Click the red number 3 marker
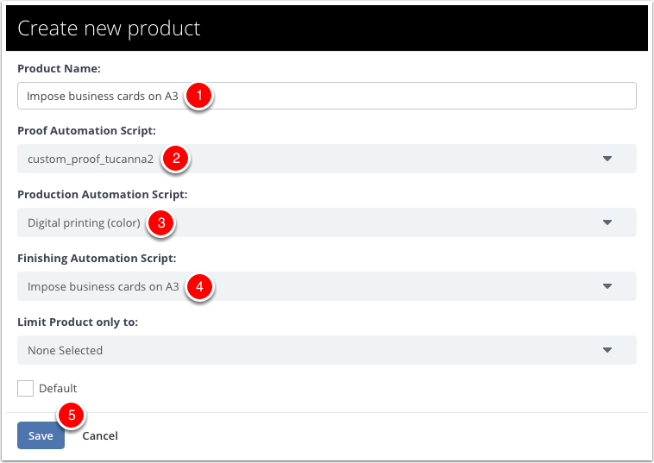The image size is (654, 463). pos(161,222)
